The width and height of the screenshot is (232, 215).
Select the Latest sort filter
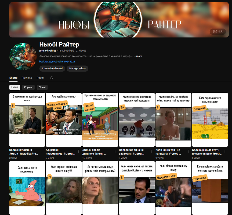point(15,87)
